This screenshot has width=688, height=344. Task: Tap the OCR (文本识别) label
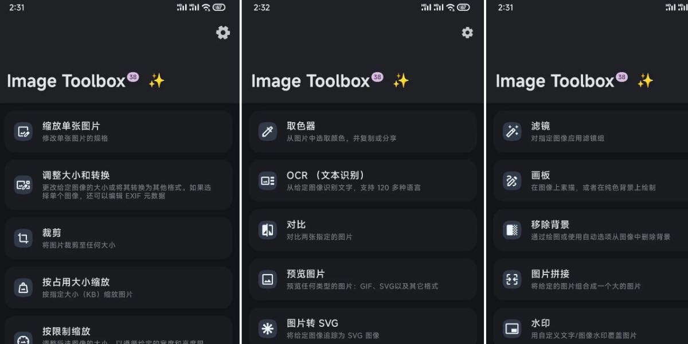click(x=326, y=175)
